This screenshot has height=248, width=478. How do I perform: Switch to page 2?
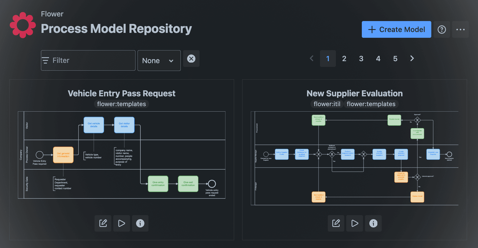pos(344,59)
